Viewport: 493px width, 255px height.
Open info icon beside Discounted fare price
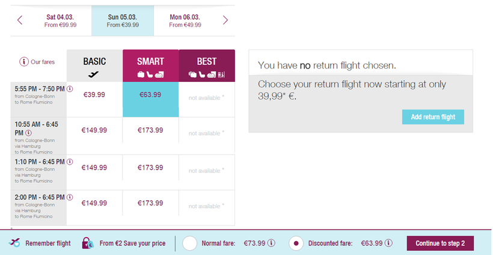[389, 244]
